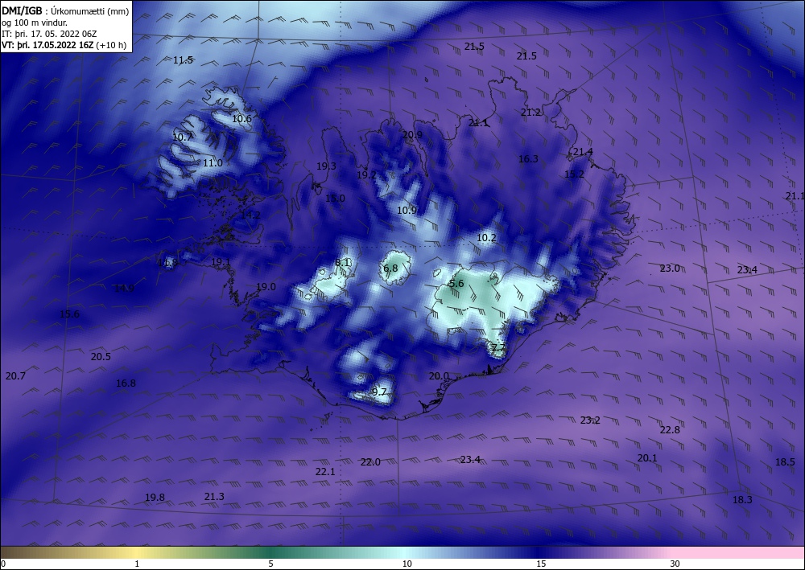The image size is (805, 570).
Task: Click the 19.2 value on the map
Action: pos(366,175)
